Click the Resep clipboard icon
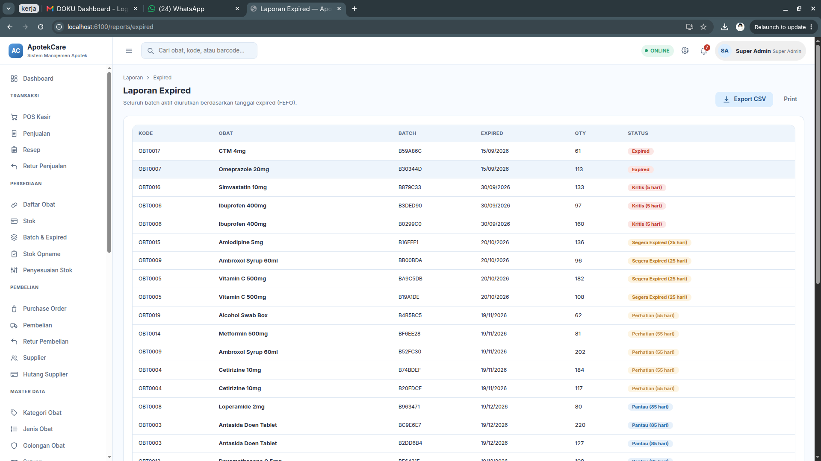Image resolution: width=821 pixels, height=461 pixels. coord(14,150)
